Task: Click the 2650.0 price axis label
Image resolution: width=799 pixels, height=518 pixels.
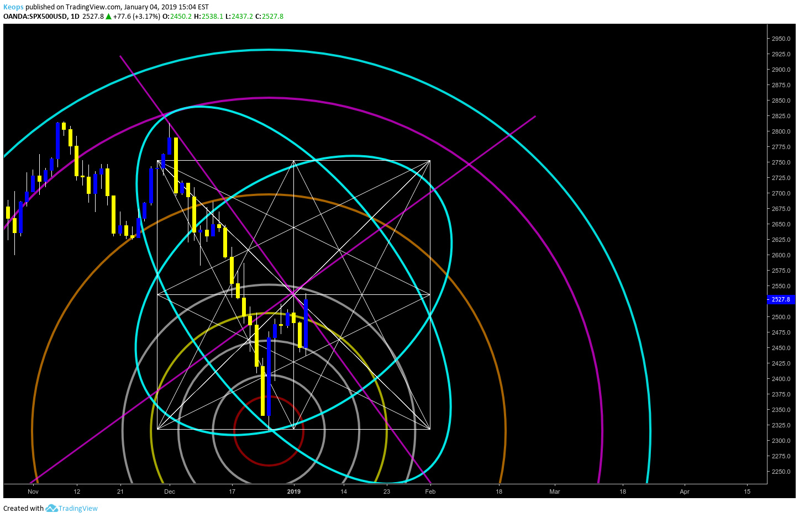Action: click(x=781, y=224)
